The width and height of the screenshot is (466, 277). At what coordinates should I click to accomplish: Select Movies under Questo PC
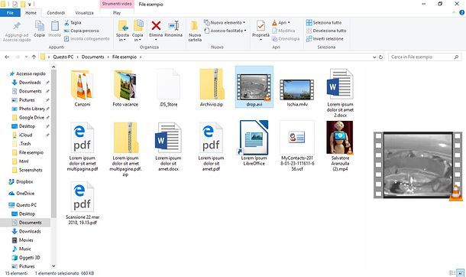coord(23,240)
